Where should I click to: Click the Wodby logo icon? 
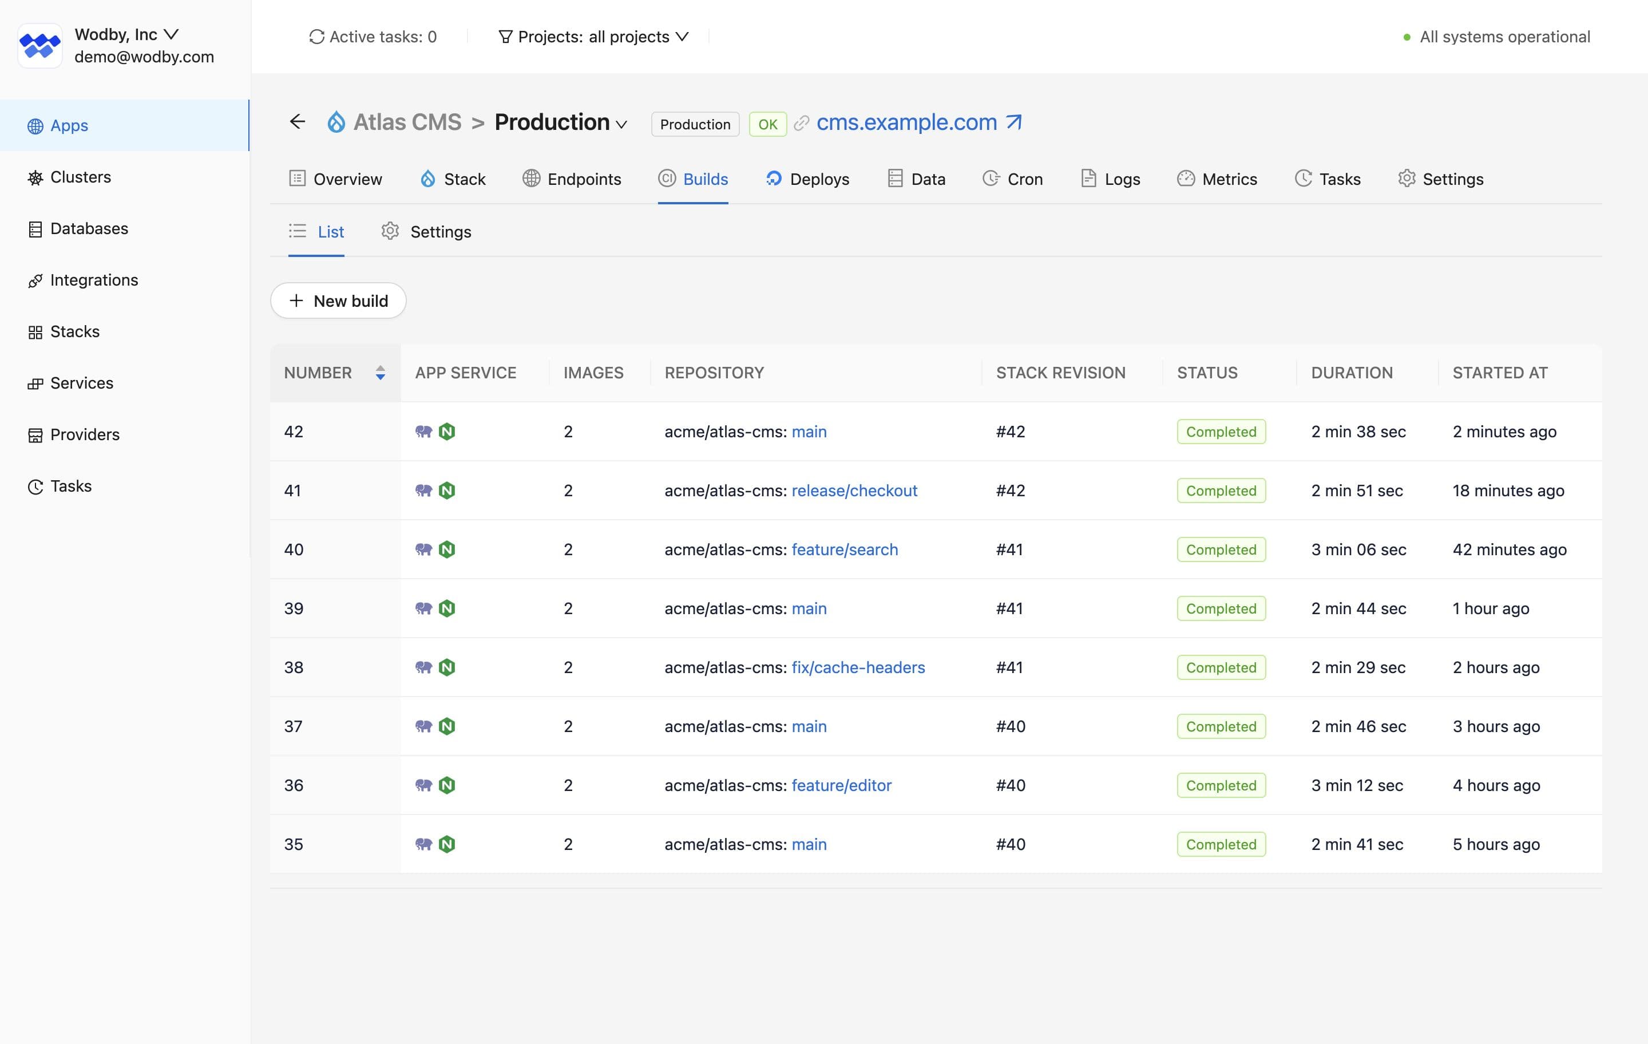click(39, 46)
